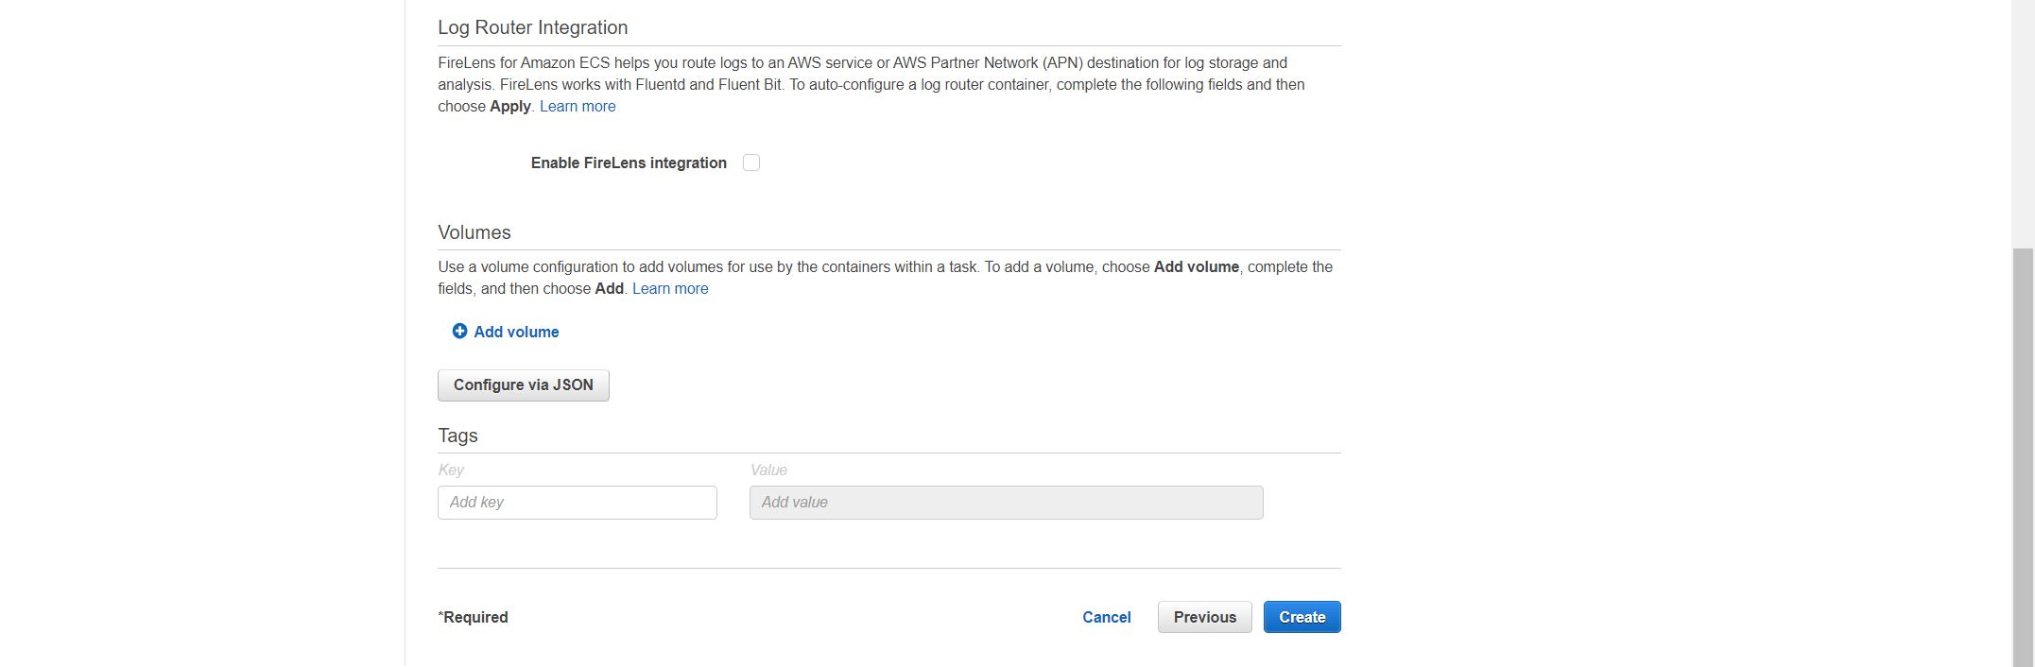This screenshot has height=667, width=2035.
Task: Open Learn more link under Volumes
Action: click(669, 288)
